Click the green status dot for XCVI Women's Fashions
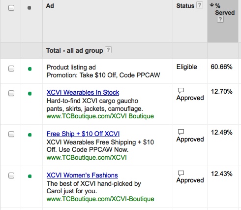This screenshot has width=241, height=210. tap(30, 176)
